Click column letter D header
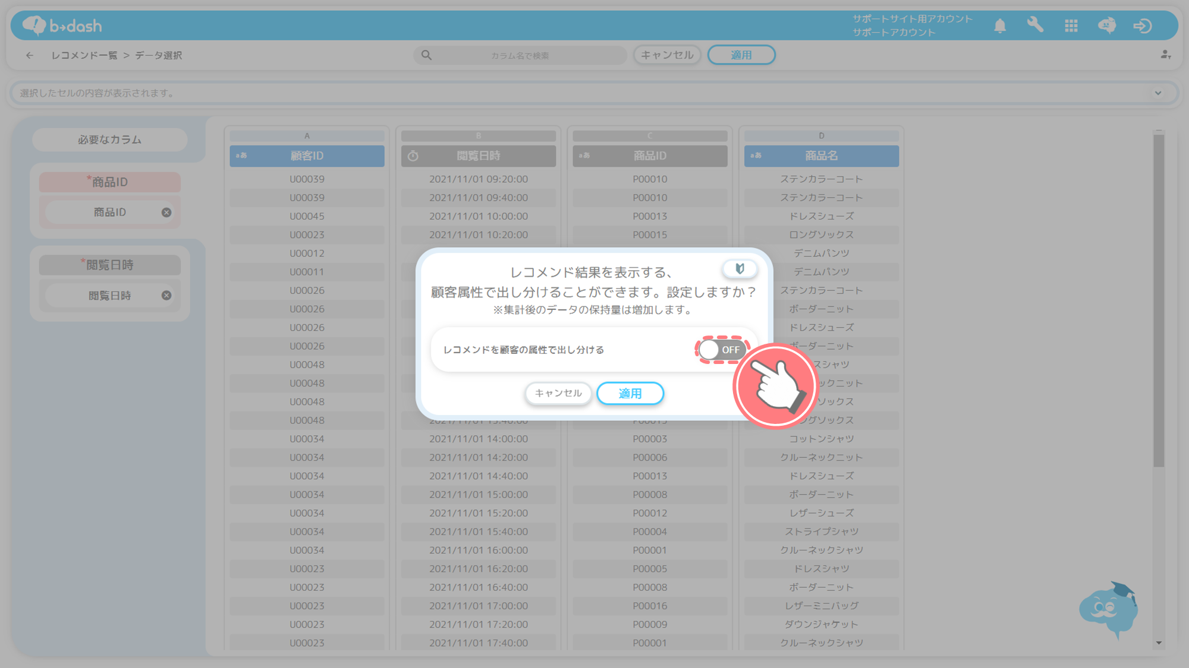The height and width of the screenshot is (668, 1189). (x=822, y=136)
